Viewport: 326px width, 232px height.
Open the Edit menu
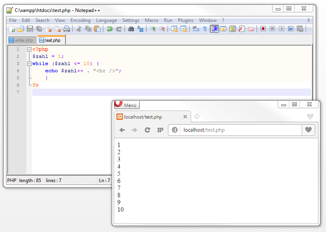coord(26,20)
